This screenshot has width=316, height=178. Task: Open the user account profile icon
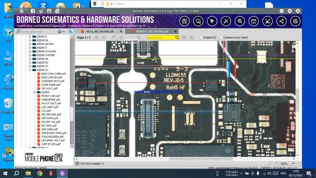(x=295, y=21)
